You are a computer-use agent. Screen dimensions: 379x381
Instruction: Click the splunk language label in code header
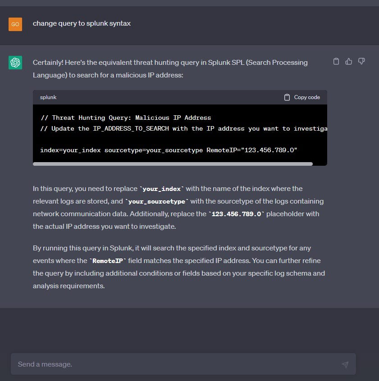(x=48, y=97)
